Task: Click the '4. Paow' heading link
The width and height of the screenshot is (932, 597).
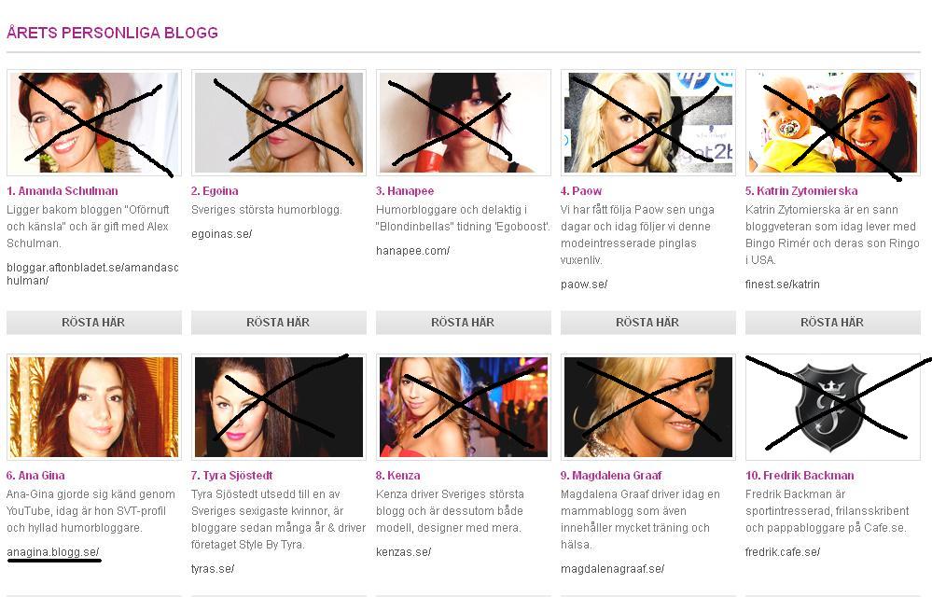Action: point(580,190)
